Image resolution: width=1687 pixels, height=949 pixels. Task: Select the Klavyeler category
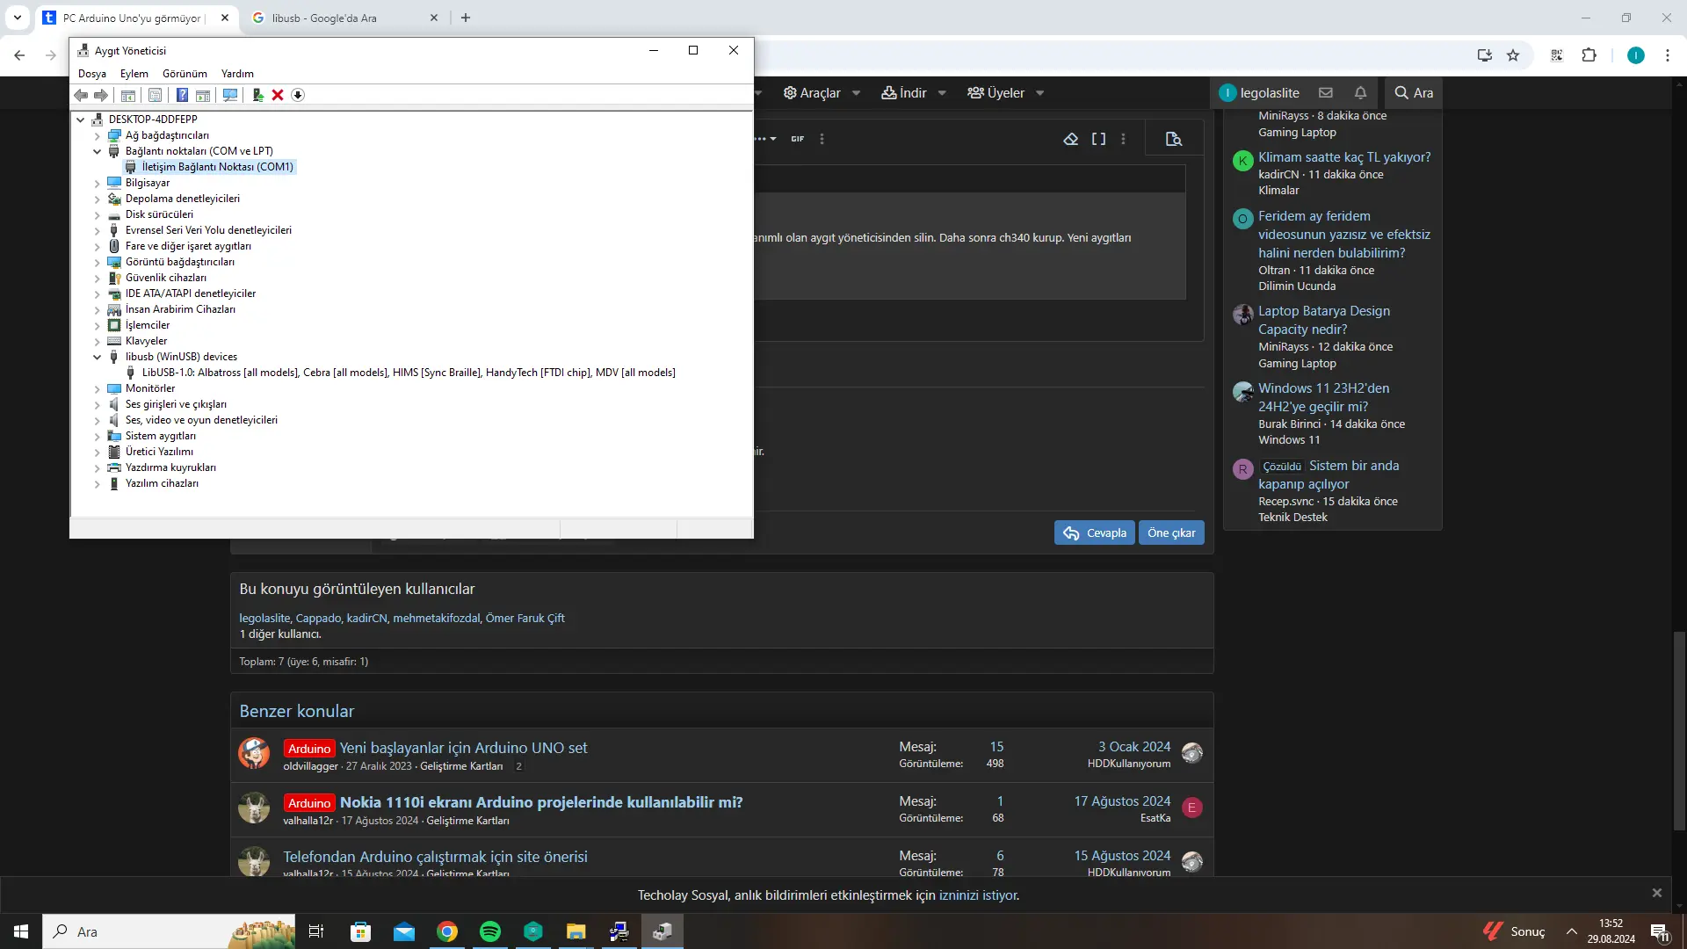click(146, 341)
